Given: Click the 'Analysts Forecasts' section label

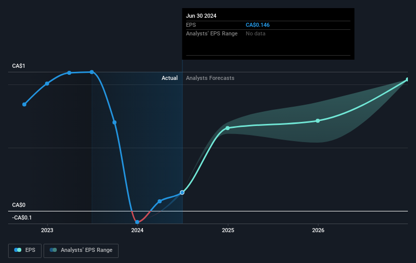Looking at the screenshot, I should pyautogui.click(x=210, y=78).
